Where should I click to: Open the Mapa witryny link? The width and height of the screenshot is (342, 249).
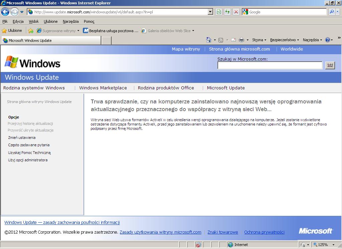point(186,49)
